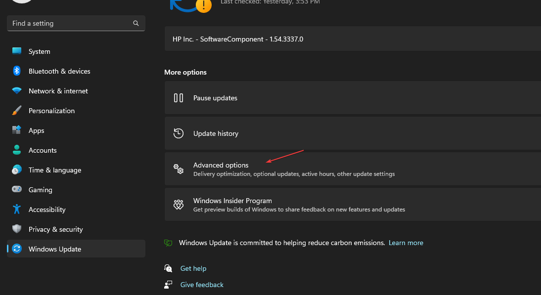Open Time & language settings

54,170
